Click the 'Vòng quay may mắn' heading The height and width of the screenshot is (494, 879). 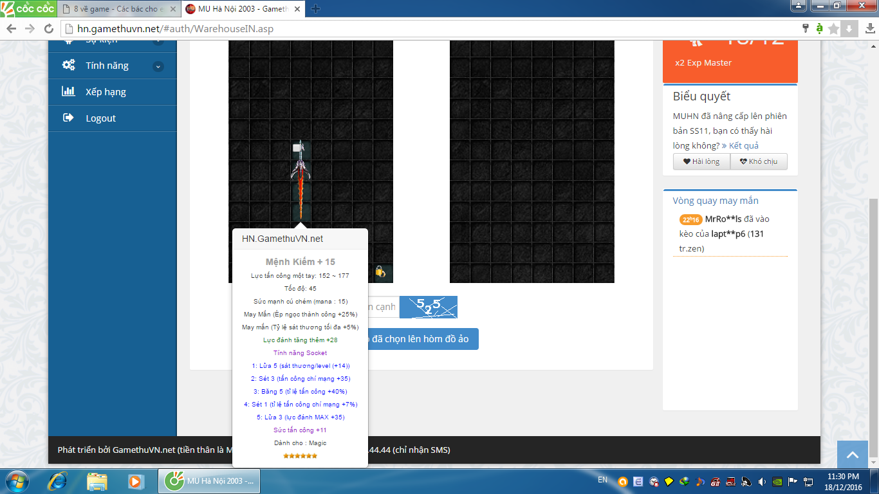tap(716, 201)
